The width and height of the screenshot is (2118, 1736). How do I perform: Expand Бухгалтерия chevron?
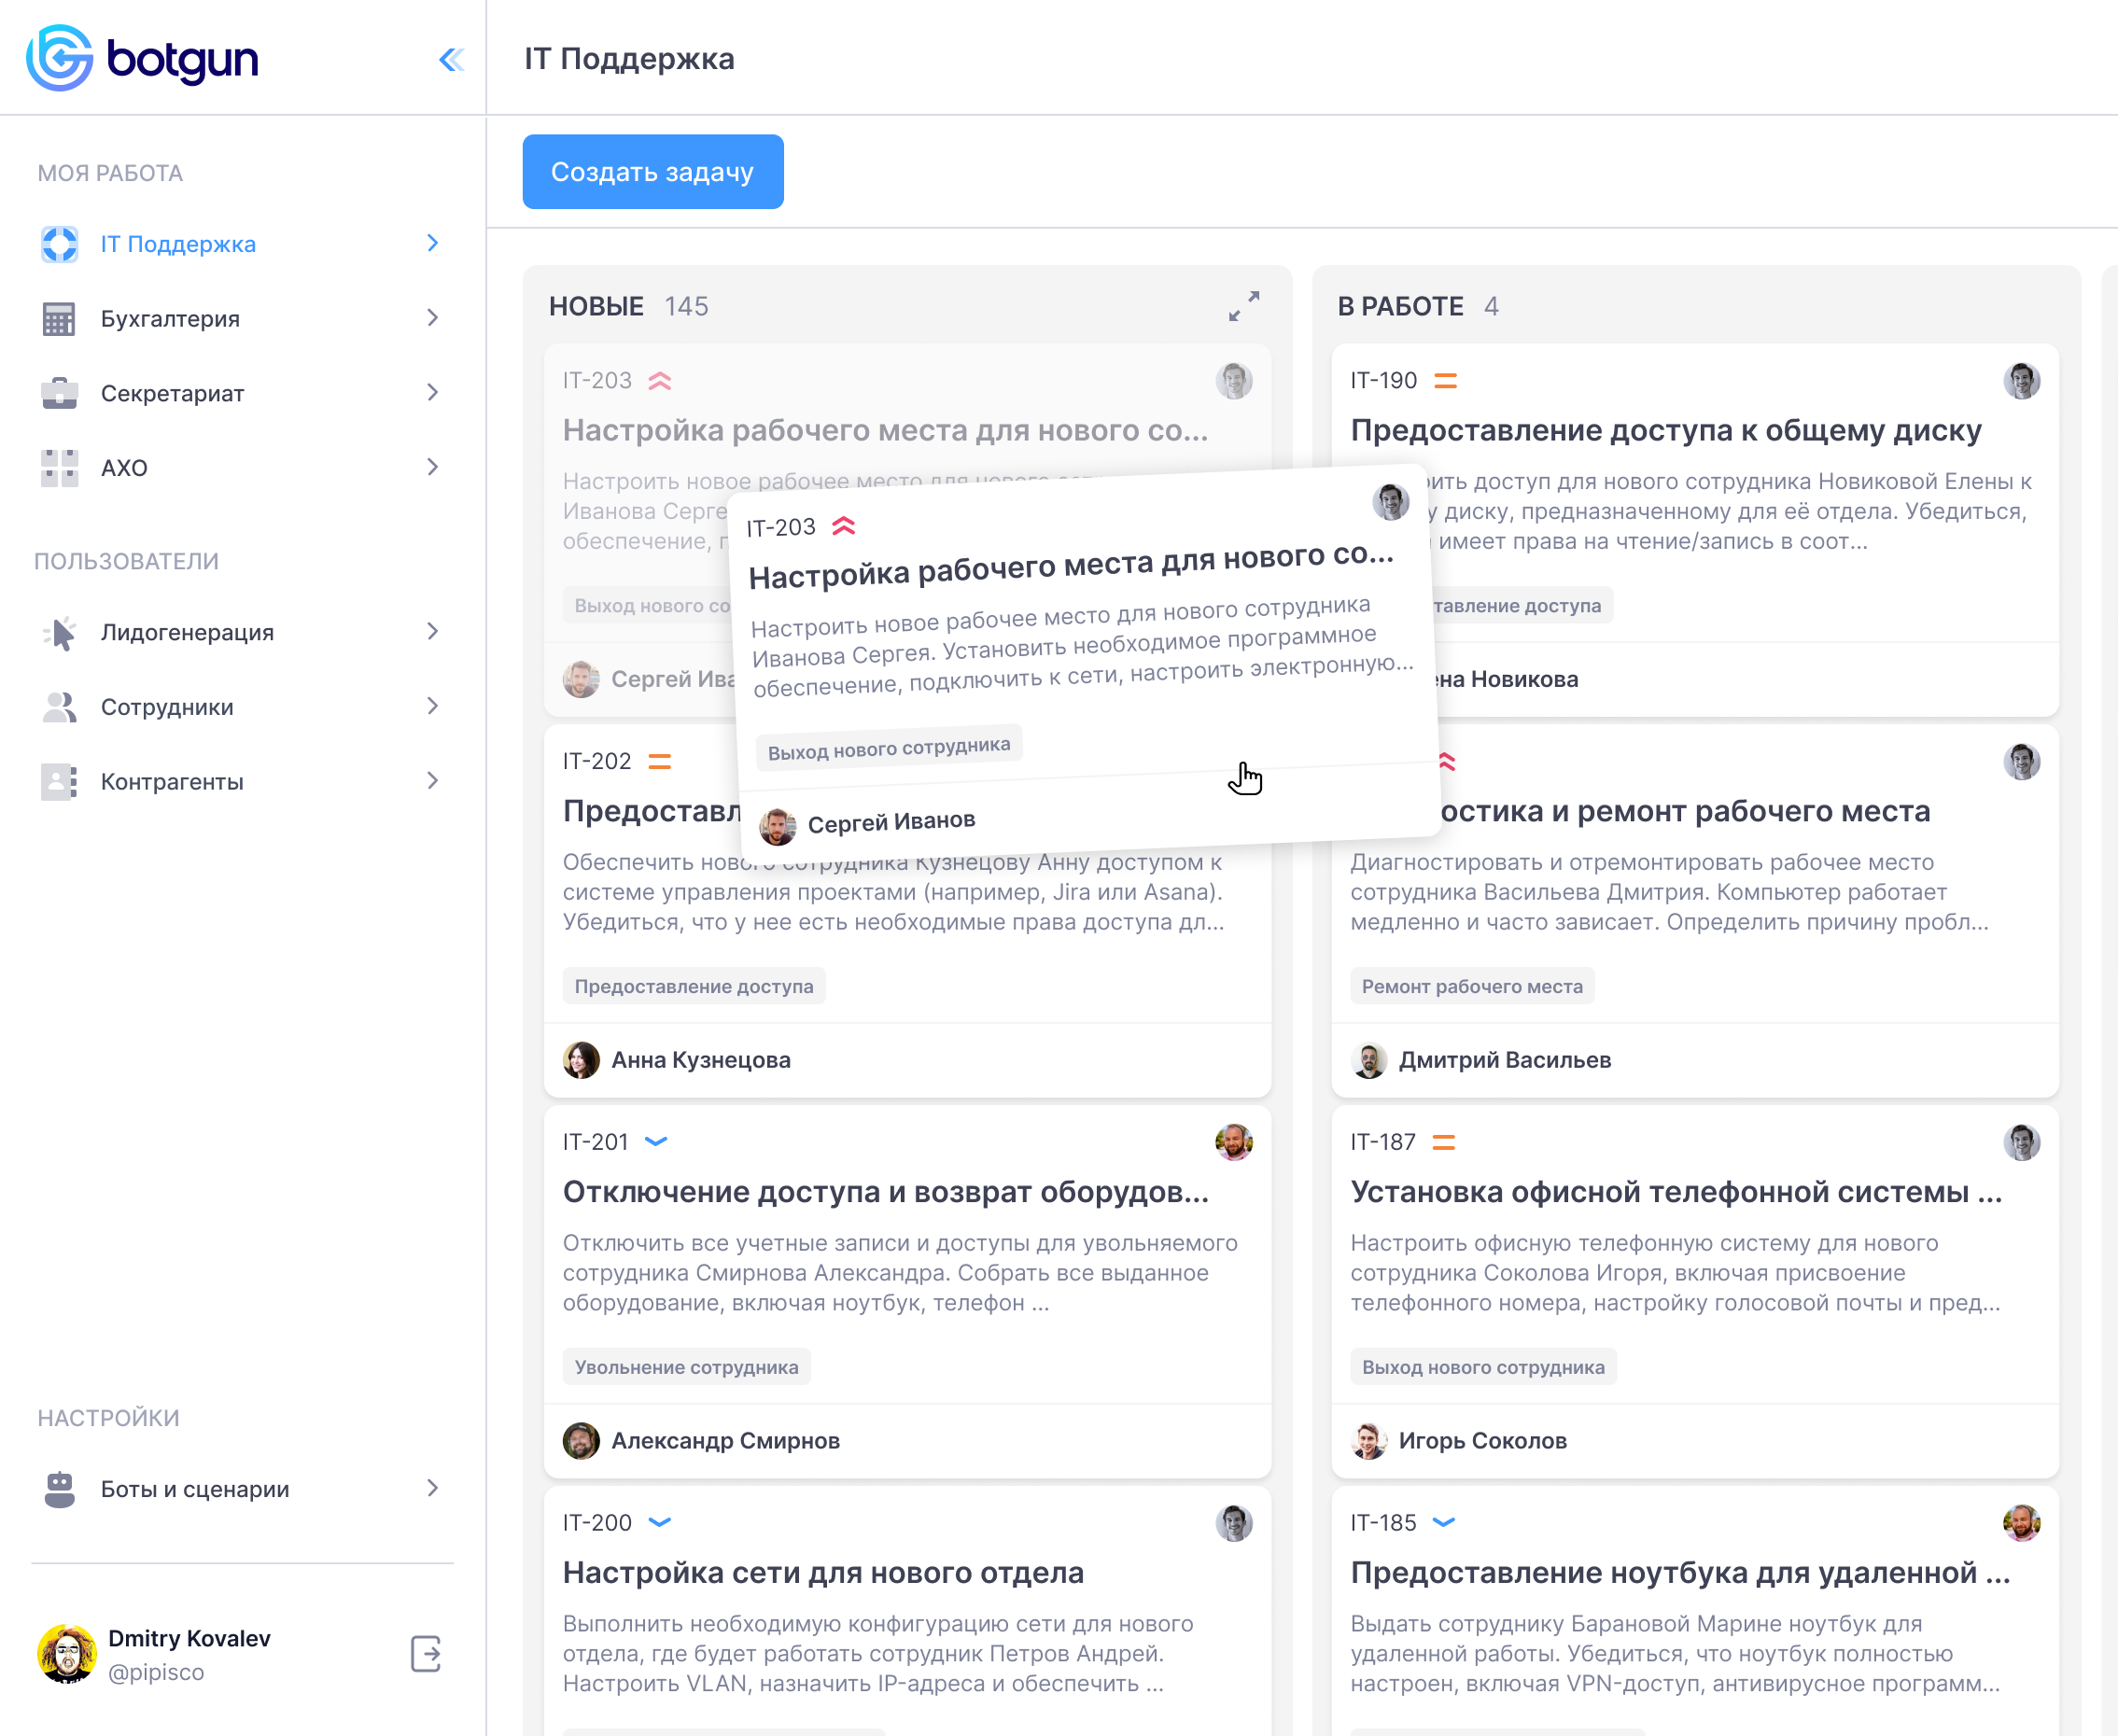(433, 319)
